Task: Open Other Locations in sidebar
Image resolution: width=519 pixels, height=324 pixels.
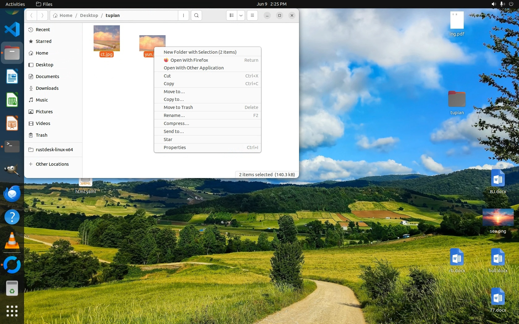Action: coord(52,164)
